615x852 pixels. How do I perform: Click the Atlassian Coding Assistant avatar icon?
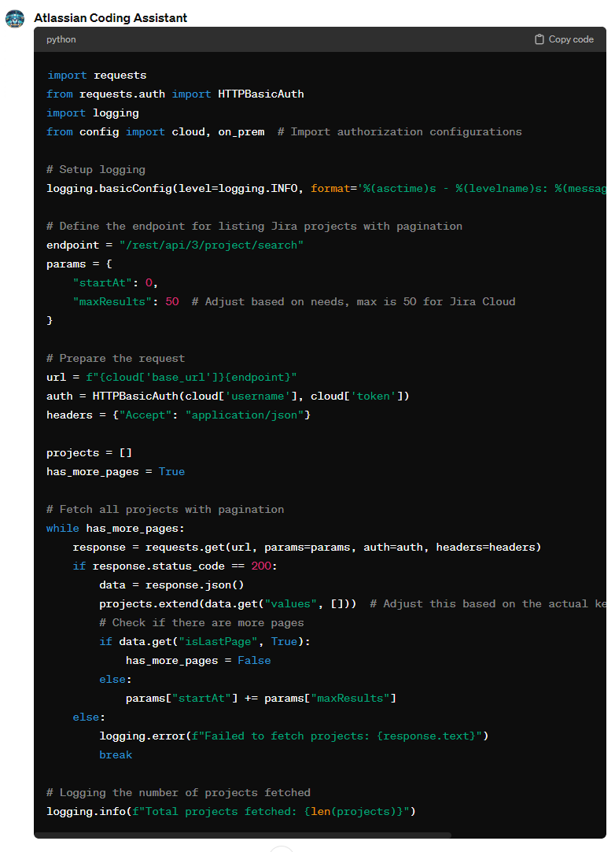tap(15, 18)
